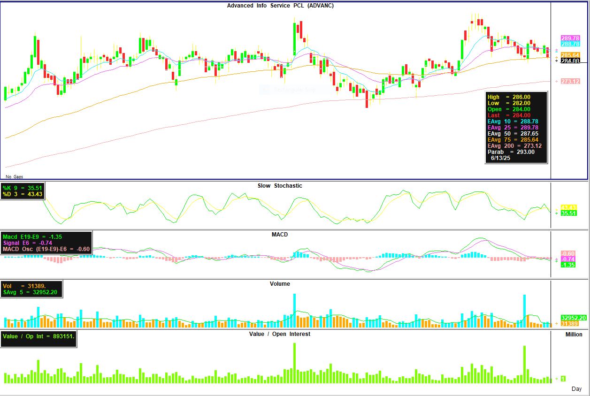590x396 pixels.
Task: Select the orange 285.64 price-axis tag
Action: pyautogui.click(x=570, y=55)
